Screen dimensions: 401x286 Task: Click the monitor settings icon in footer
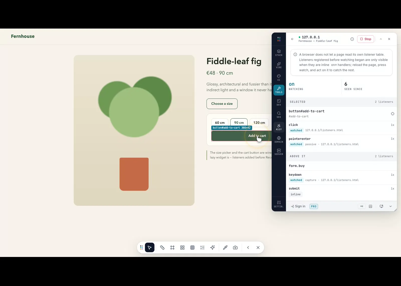point(381,206)
